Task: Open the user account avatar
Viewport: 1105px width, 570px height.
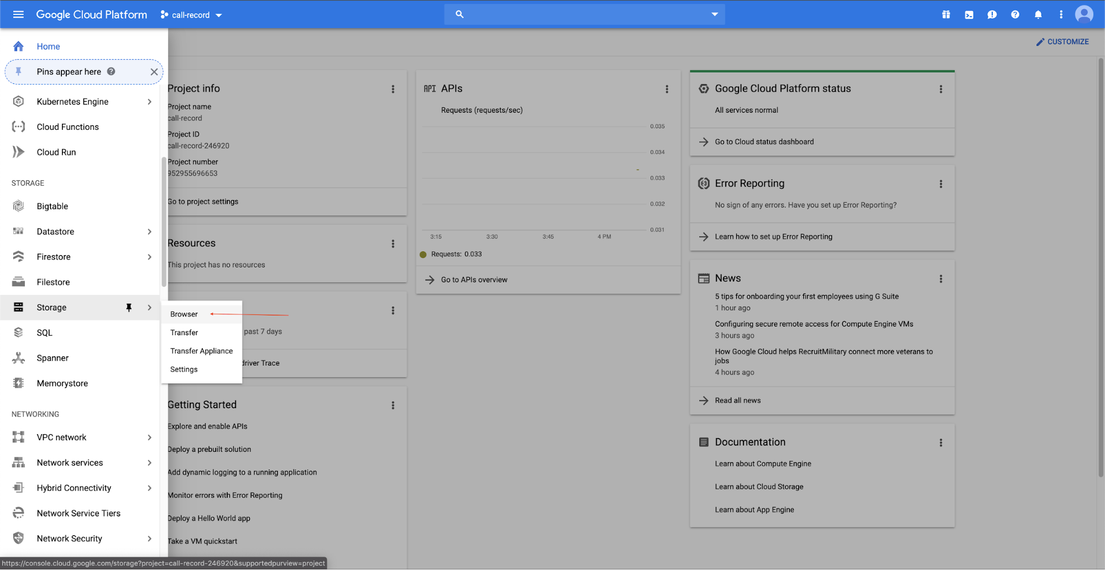Action: point(1084,14)
